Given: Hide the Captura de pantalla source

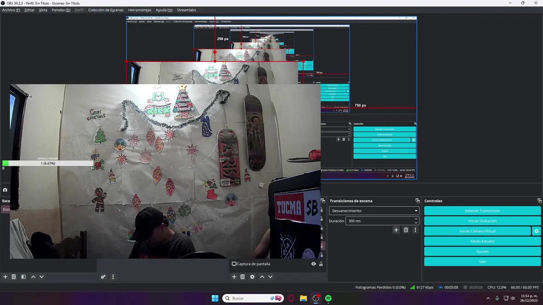Looking at the screenshot, I should pyautogui.click(x=313, y=264).
